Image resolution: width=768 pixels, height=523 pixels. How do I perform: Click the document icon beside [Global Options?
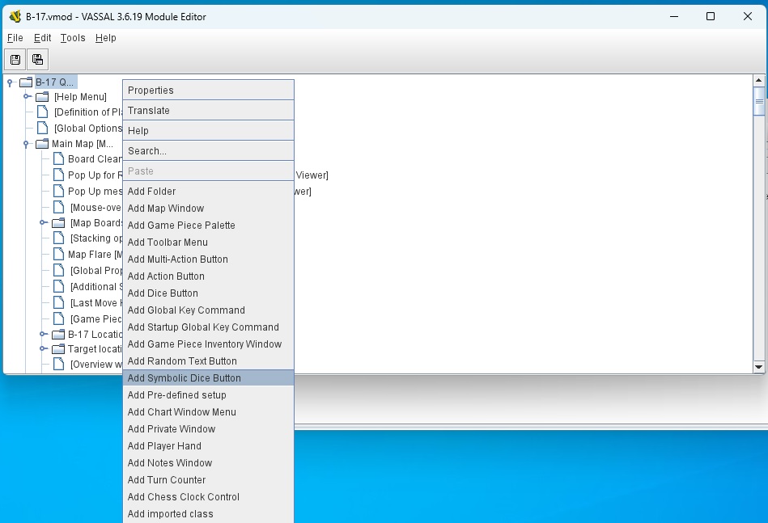click(43, 129)
